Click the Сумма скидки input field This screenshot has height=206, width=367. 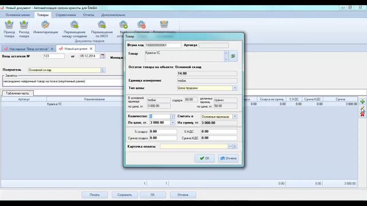[x=163, y=138]
